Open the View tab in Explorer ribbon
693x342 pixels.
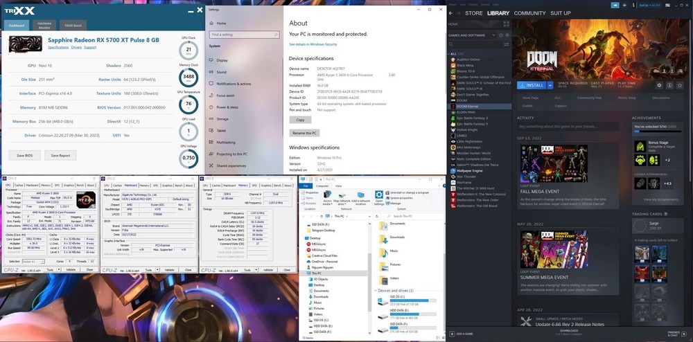click(x=339, y=186)
